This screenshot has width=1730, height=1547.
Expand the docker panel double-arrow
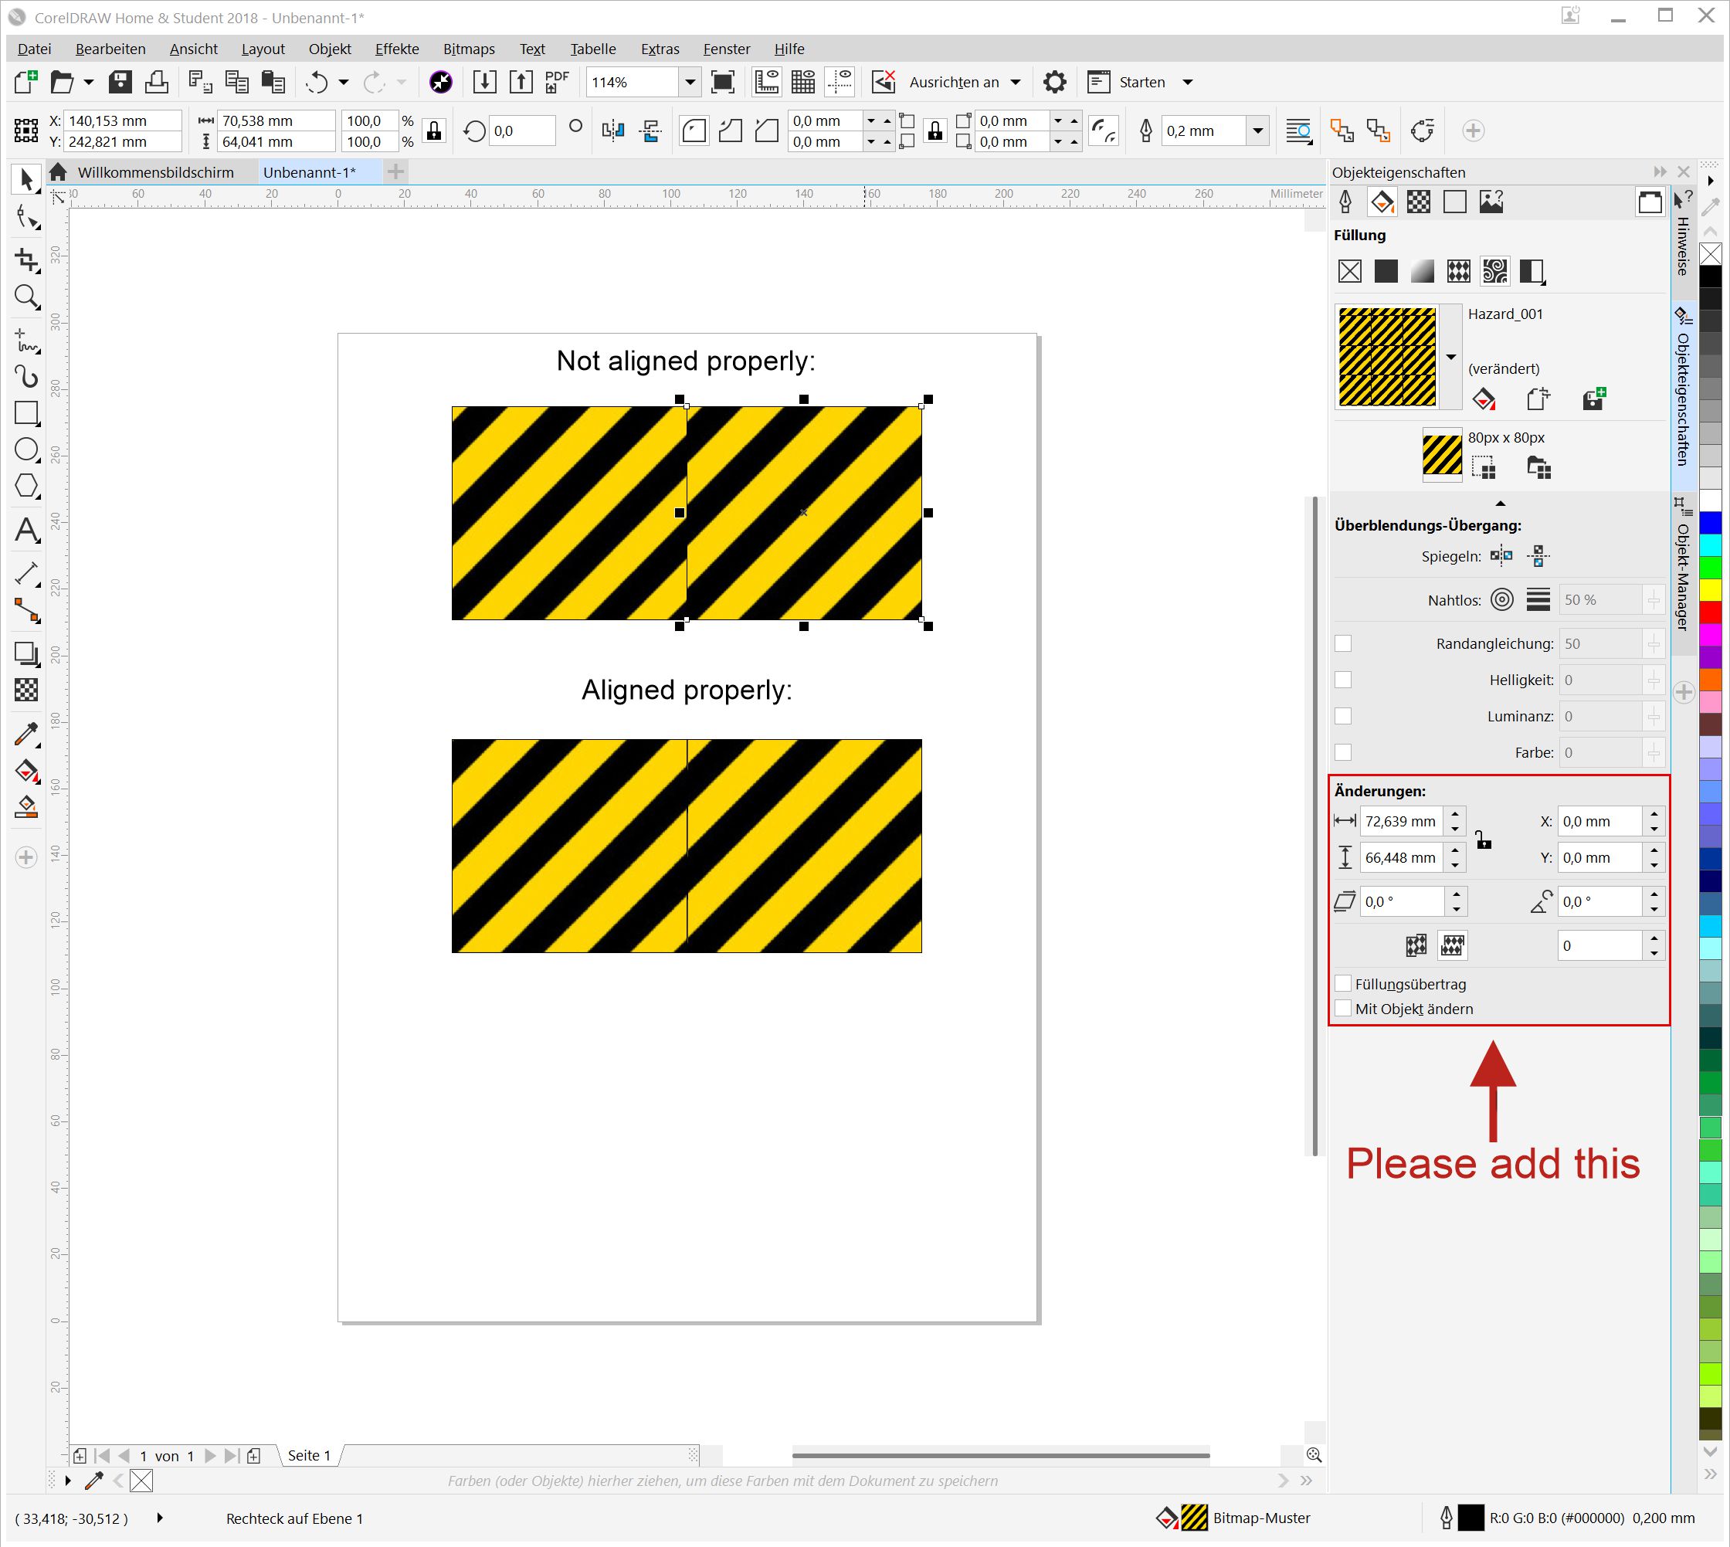(1660, 171)
